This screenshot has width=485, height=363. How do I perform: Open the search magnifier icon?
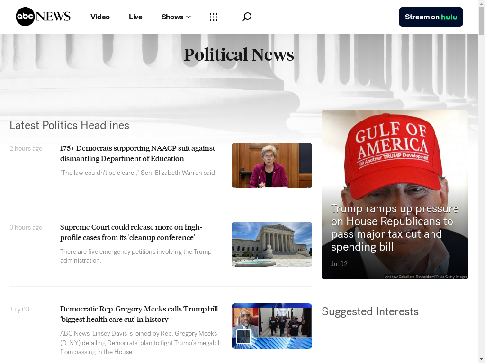tap(247, 17)
